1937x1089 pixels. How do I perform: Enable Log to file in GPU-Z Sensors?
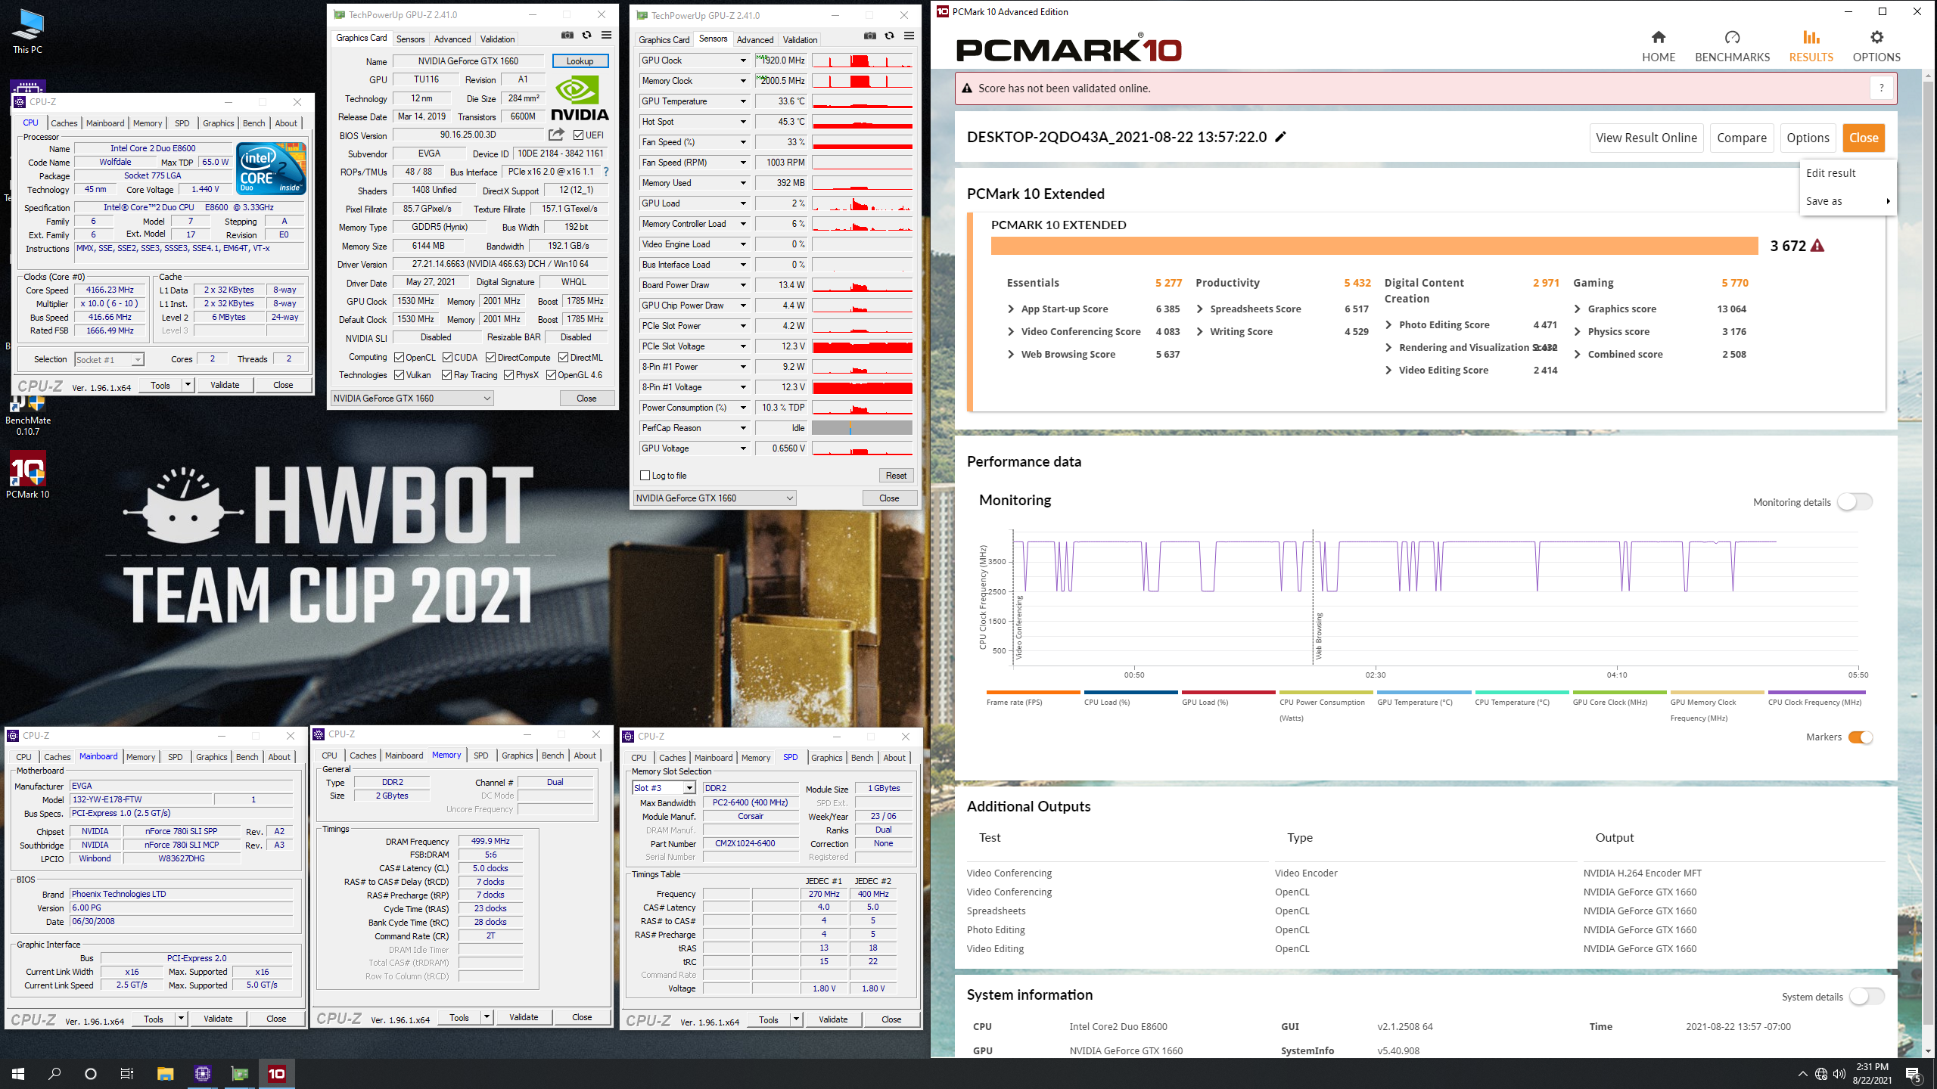[645, 476]
